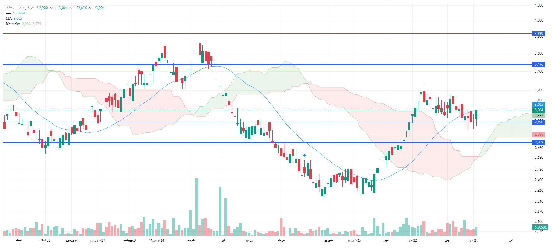Click the 4,200 value on price axis

539,5
